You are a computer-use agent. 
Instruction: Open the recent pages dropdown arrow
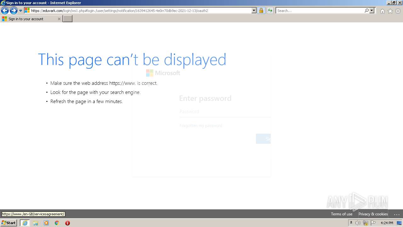pos(20,11)
